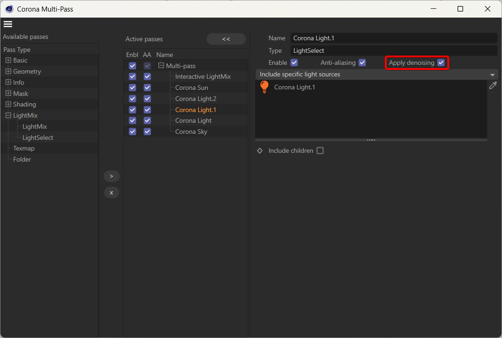This screenshot has width=502, height=338.
Task: Click the Cinema 4D app icon in title bar
Action: coord(9,9)
